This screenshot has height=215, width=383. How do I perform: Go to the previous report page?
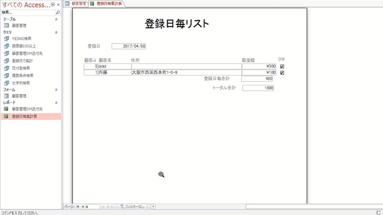83,207
